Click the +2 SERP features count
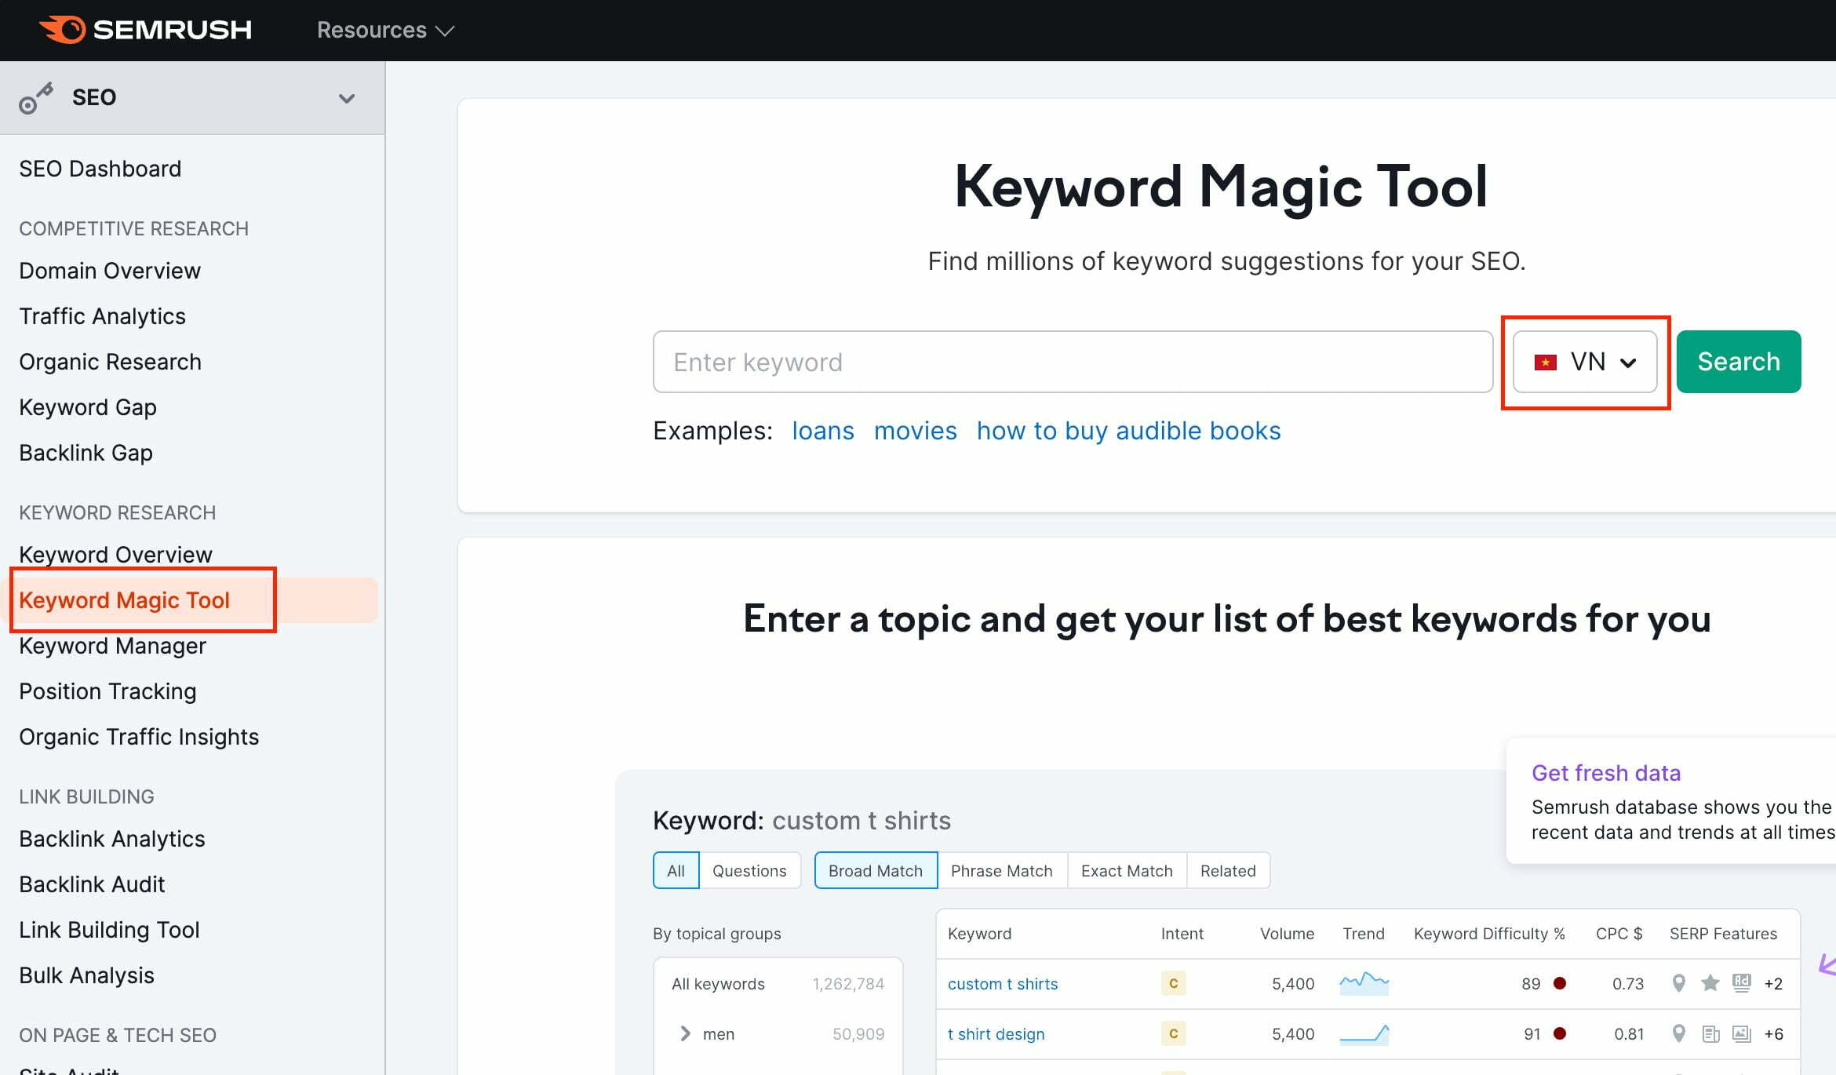1836x1075 pixels. [1773, 983]
